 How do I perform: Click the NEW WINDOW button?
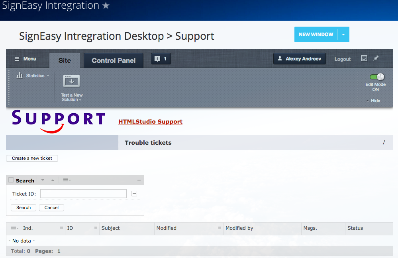pyautogui.click(x=316, y=35)
